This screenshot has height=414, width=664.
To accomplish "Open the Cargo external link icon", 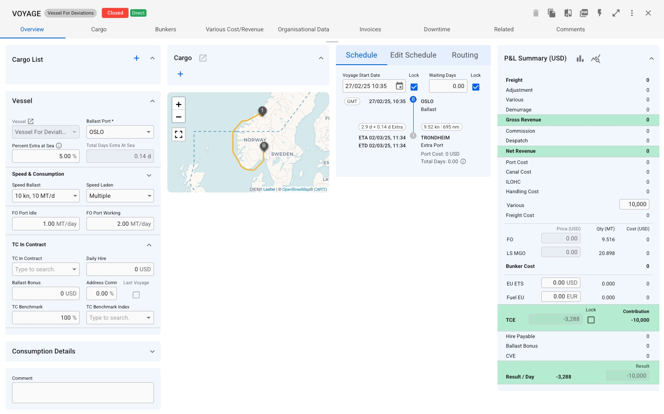I will tap(203, 58).
